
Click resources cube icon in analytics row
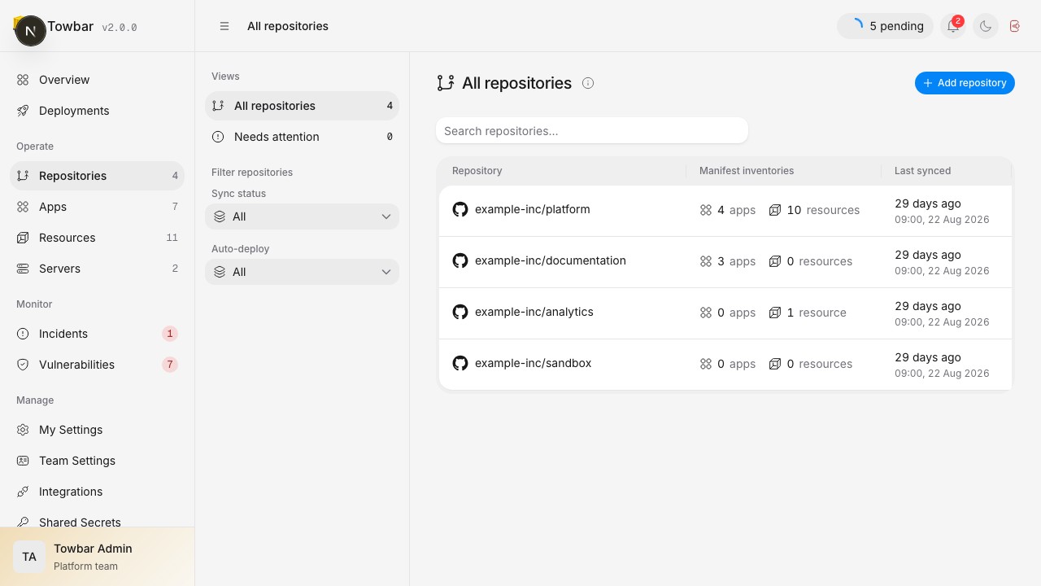pos(775,313)
